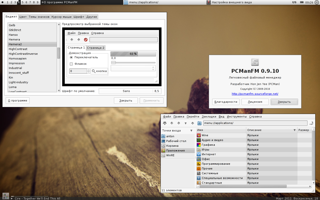Click the 60 % progress bar
The height and width of the screenshot is (200, 320).
coord(133,54)
